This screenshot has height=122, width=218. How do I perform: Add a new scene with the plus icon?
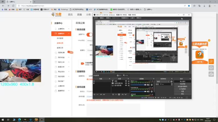click(x=95, y=94)
